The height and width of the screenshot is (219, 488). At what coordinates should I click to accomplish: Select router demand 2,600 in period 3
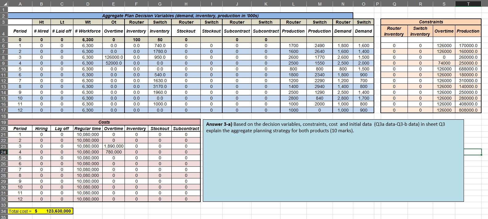(343, 57)
